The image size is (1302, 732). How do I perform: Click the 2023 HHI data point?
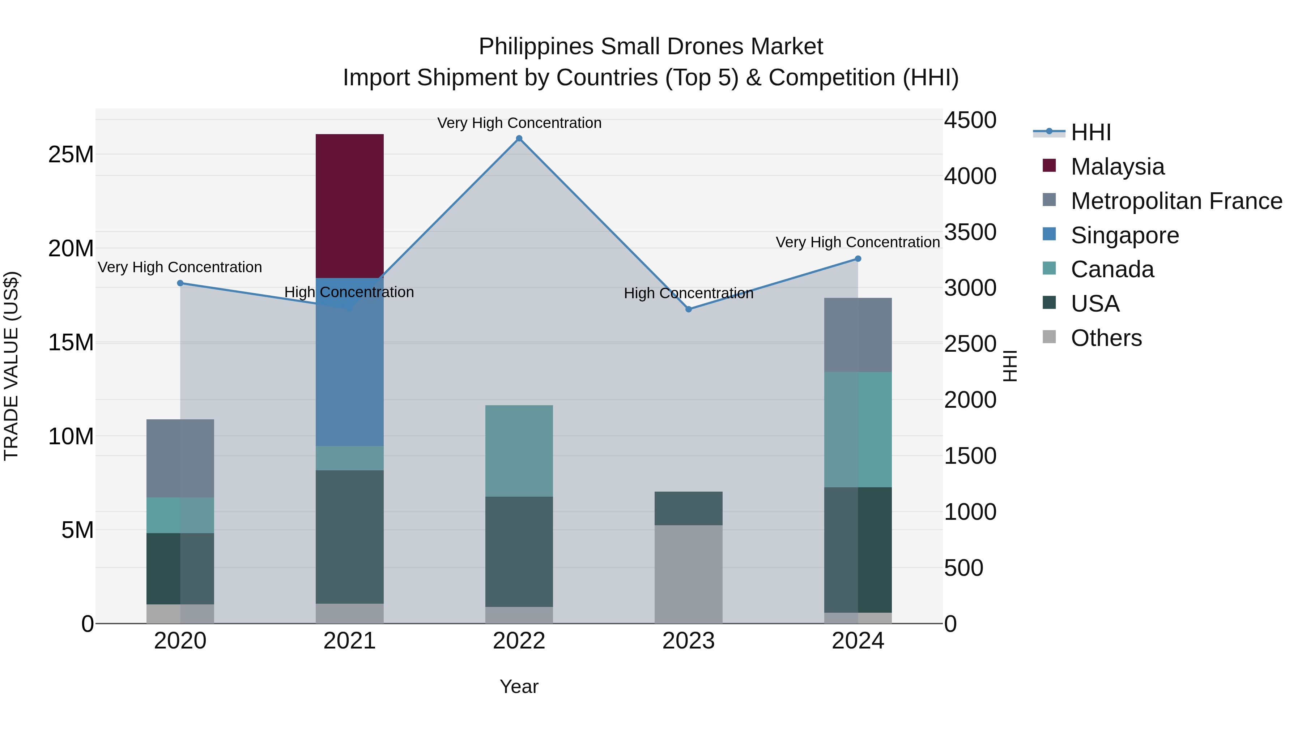688,309
